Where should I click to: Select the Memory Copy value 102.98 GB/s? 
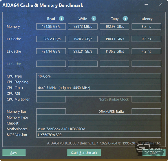[115, 26]
